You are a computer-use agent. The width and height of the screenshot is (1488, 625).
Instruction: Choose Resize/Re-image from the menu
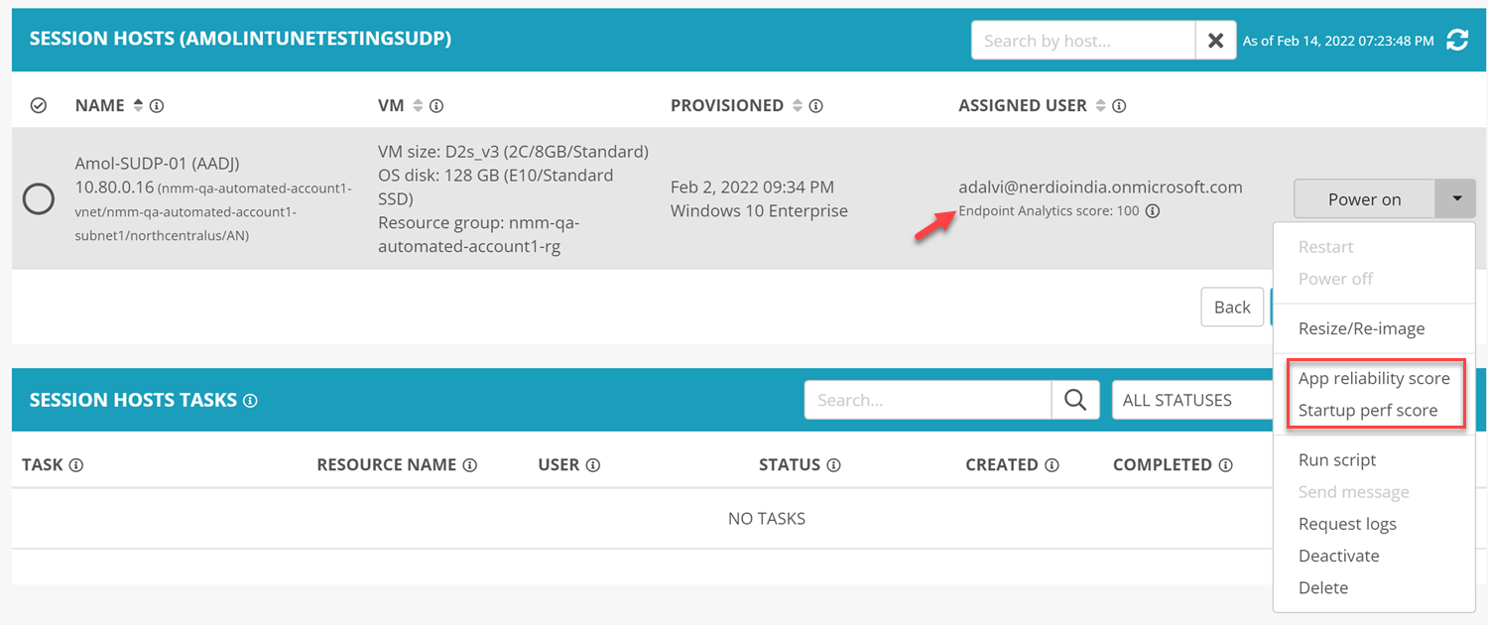pos(1361,328)
